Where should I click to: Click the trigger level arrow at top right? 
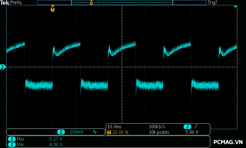click(235, 7)
